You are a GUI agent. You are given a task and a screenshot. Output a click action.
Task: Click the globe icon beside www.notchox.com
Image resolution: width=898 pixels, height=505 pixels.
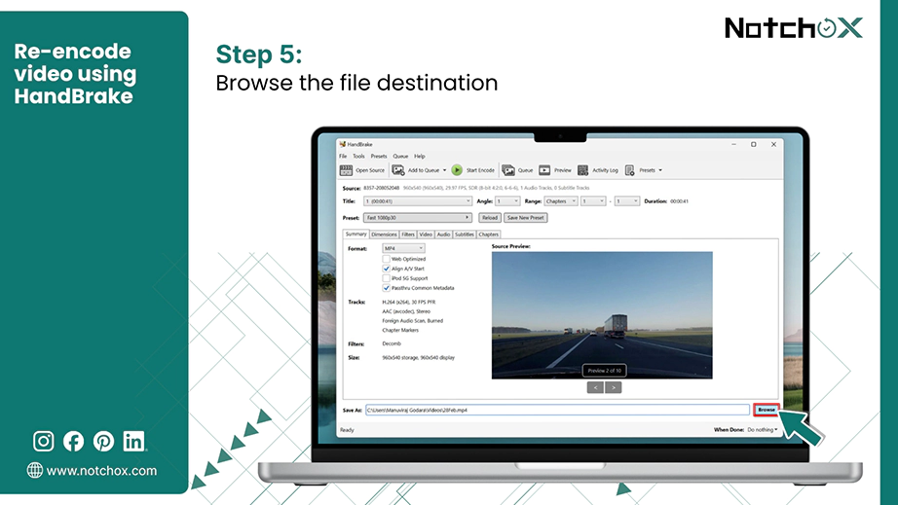tap(35, 470)
